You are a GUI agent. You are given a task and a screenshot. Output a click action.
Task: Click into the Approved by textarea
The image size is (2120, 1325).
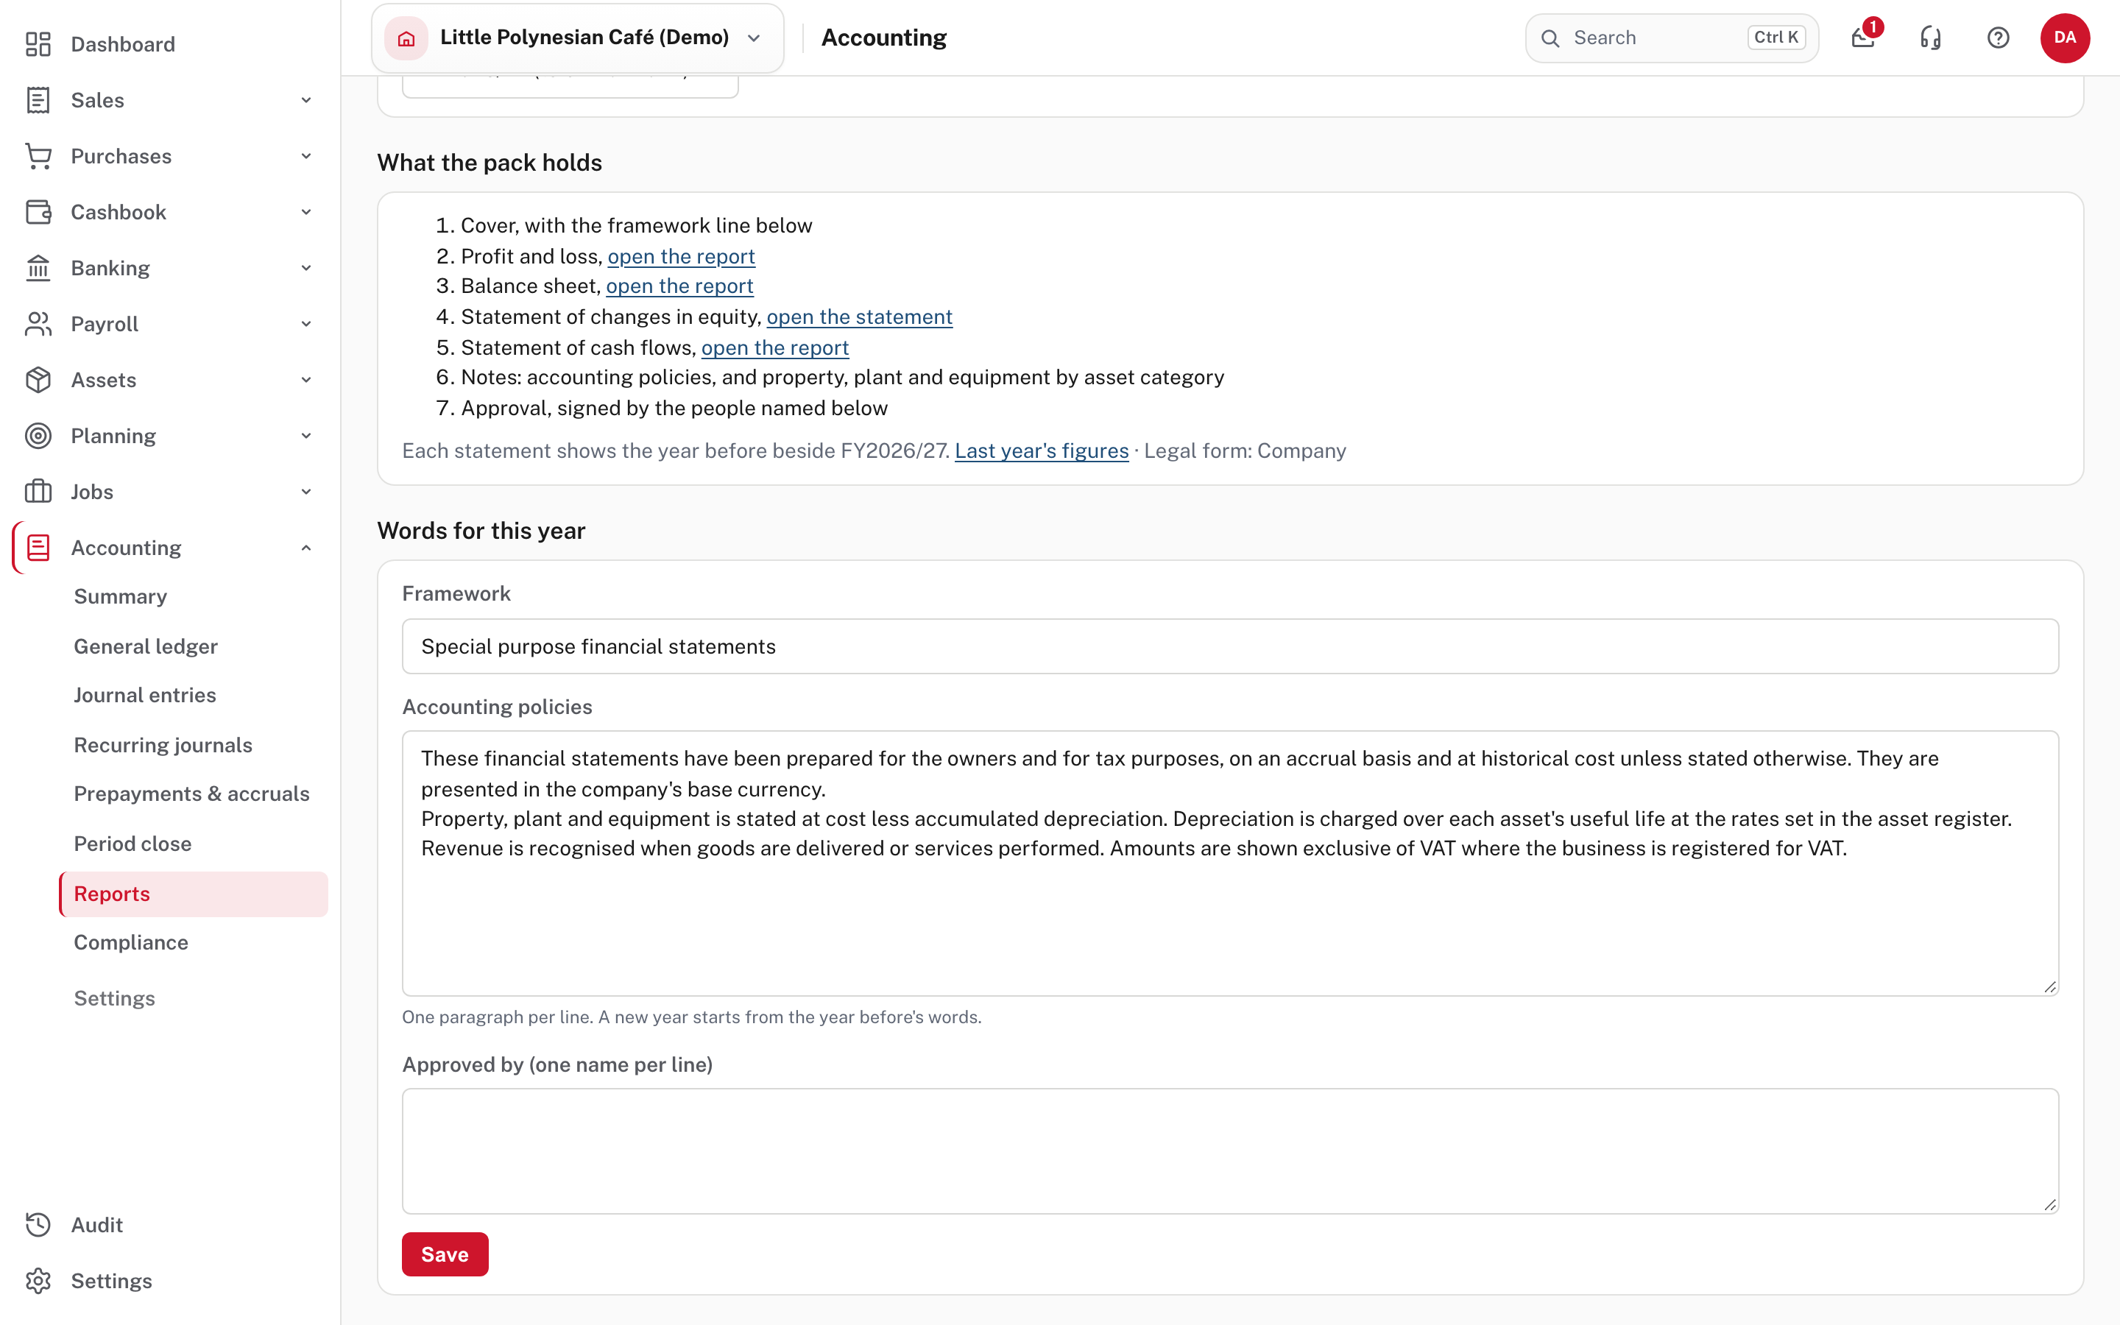(1230, 1151)
